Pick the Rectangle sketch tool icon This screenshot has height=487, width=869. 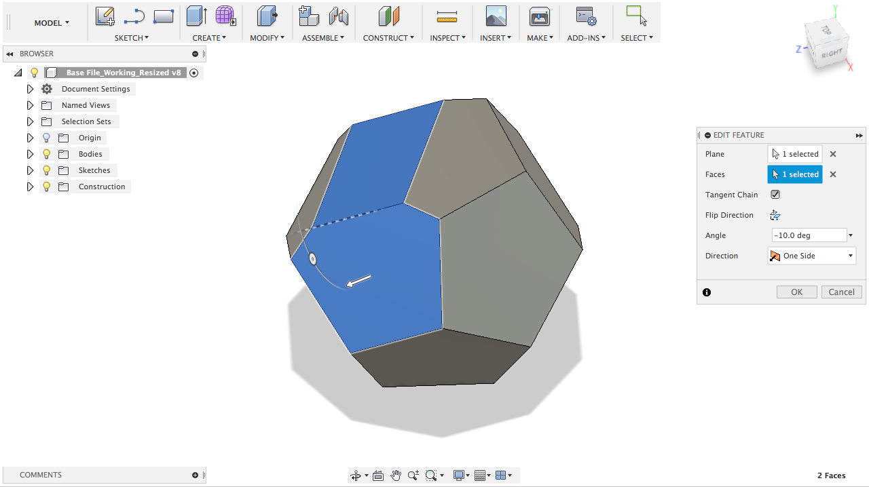tap(164, 16)
